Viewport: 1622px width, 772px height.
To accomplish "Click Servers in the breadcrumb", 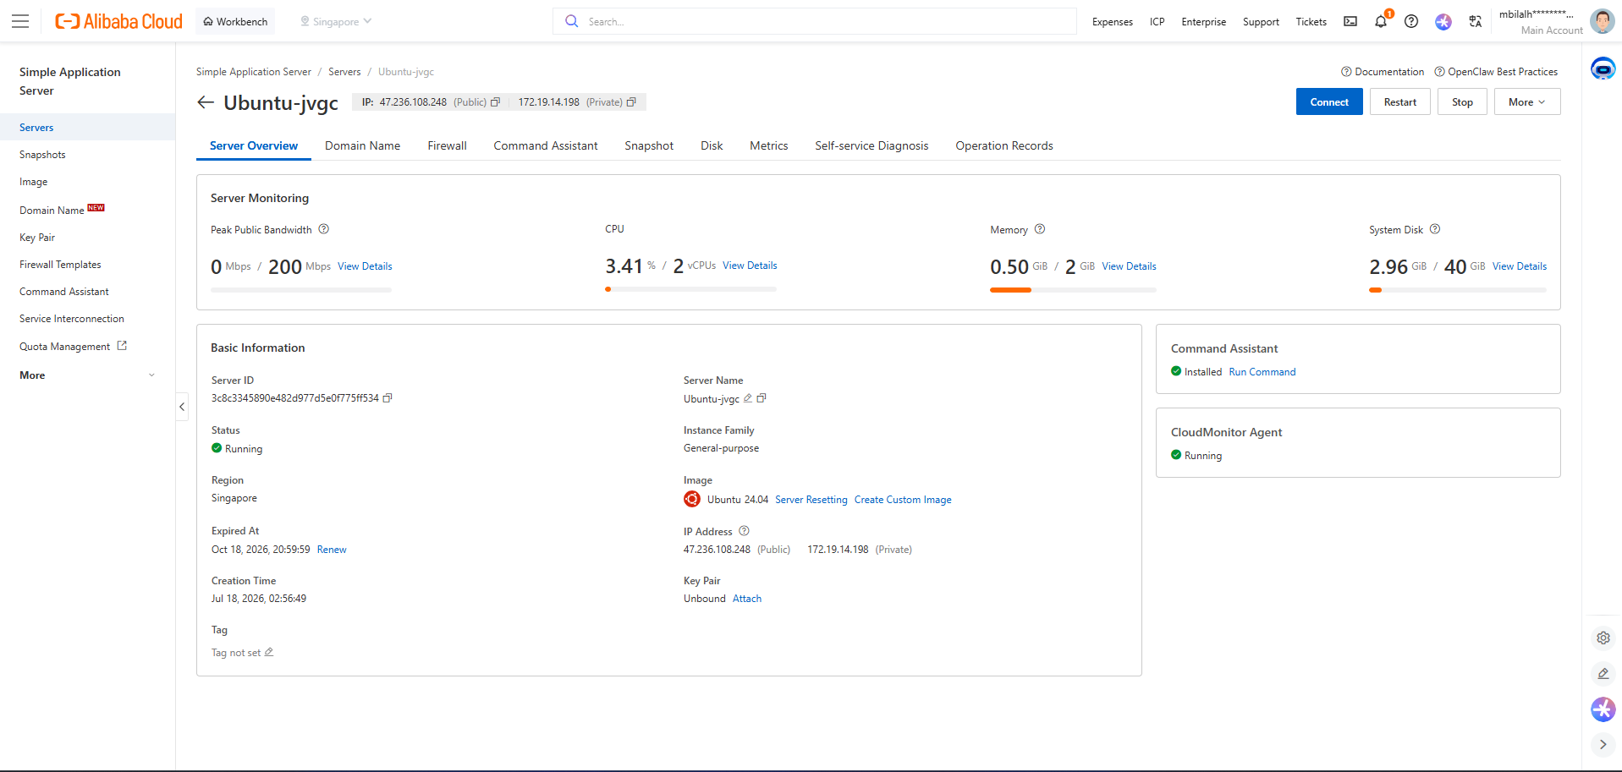I will (x=344, y=72).
